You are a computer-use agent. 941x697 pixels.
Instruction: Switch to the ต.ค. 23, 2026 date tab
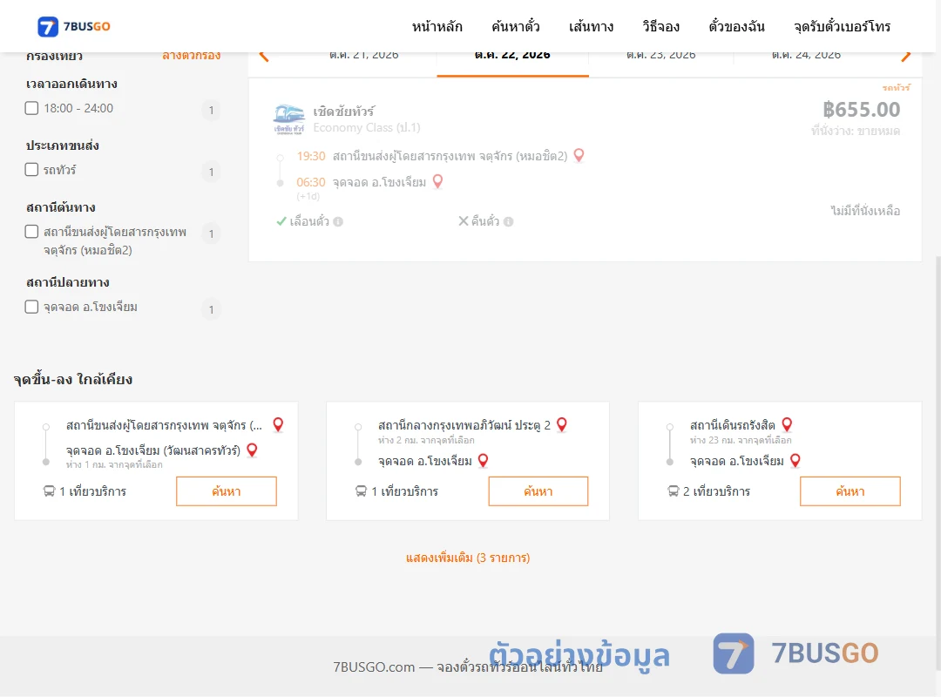click(x=660, y=55)
